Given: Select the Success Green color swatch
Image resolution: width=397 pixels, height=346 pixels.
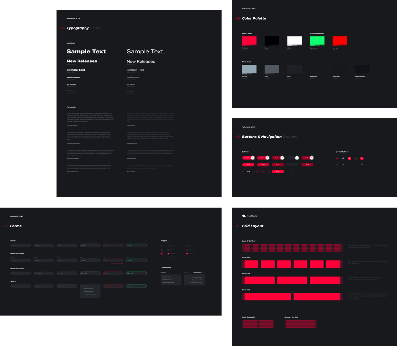Looking at the screenshot, I should 317,41.
